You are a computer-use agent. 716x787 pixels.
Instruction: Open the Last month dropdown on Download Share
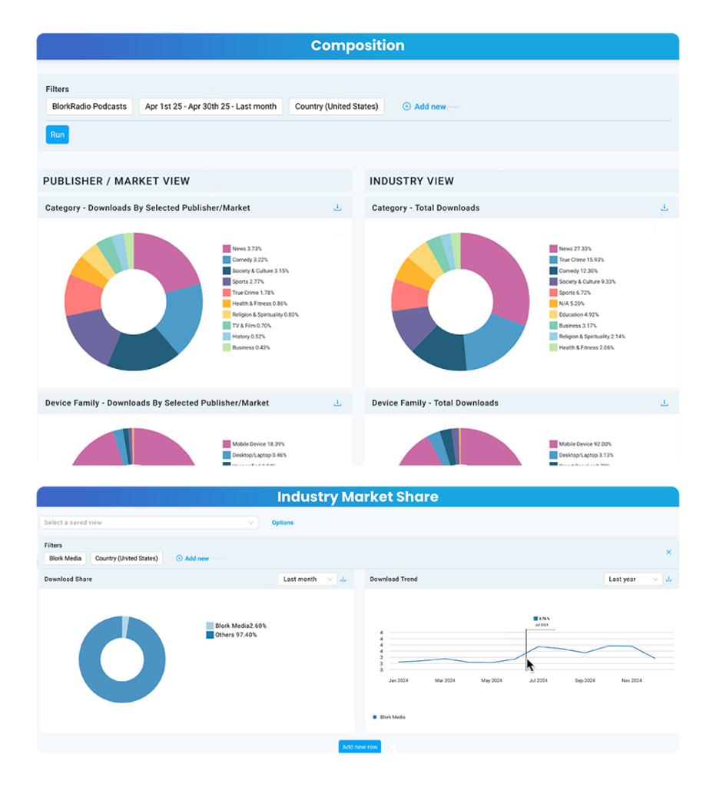pyautogui.click(x=307, y=579)
